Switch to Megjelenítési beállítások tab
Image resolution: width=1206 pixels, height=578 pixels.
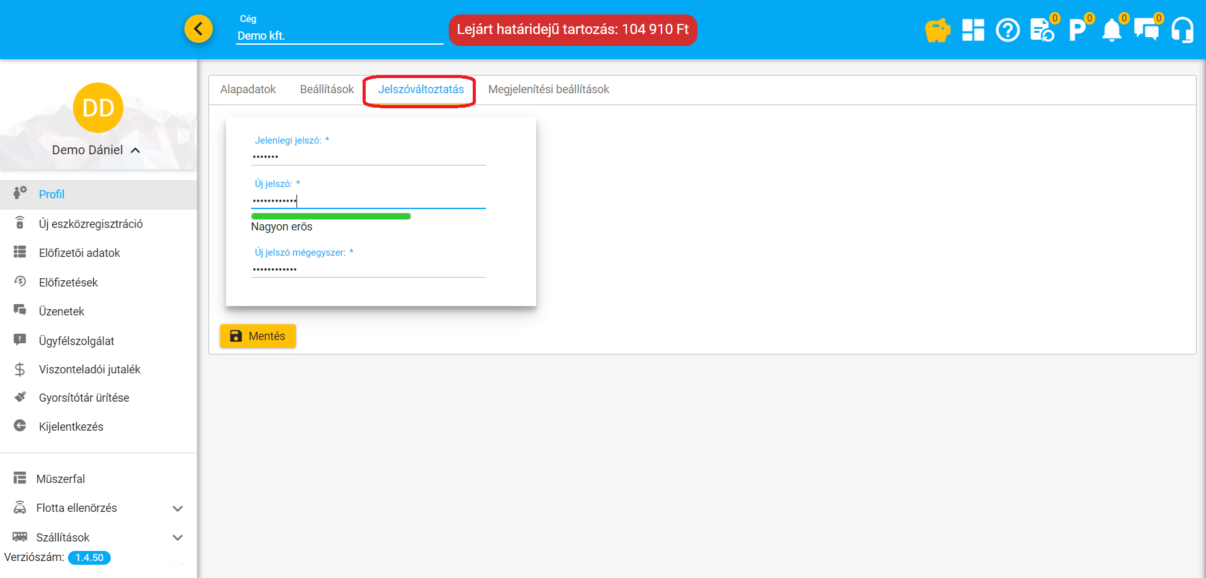click(x=548, y=89)
